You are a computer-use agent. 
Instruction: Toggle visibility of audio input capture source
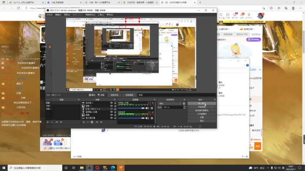coord(111,112)
